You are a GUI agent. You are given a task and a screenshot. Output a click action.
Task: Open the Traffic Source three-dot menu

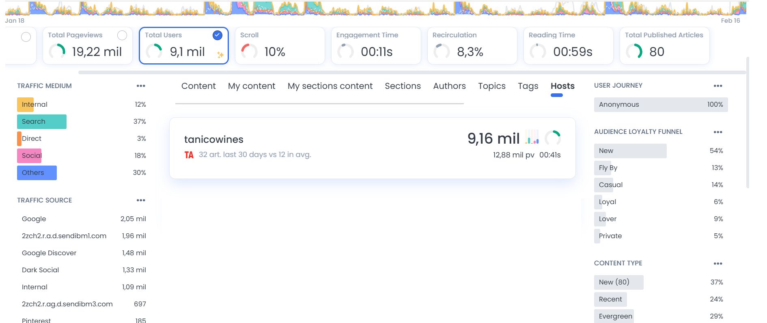point(141,200)
